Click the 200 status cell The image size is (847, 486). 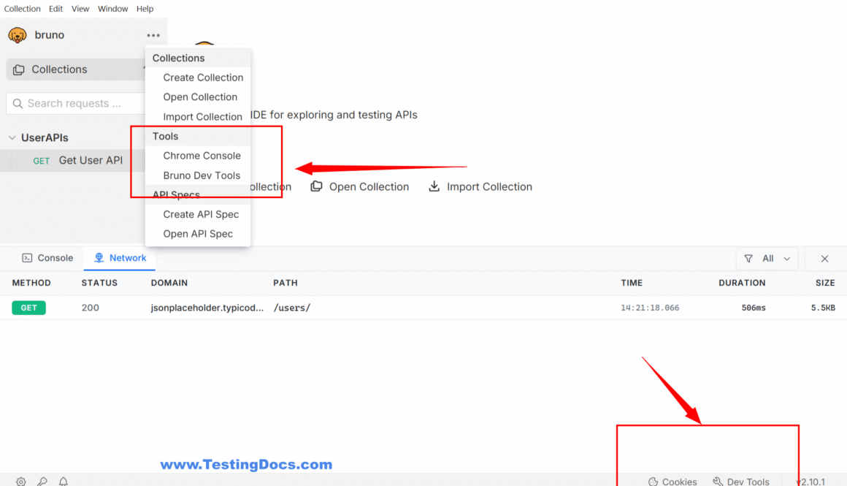[91, 308]
